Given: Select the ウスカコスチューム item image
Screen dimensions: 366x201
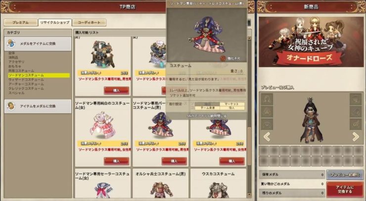Looking at the screenshot, I should coord(218,190).
